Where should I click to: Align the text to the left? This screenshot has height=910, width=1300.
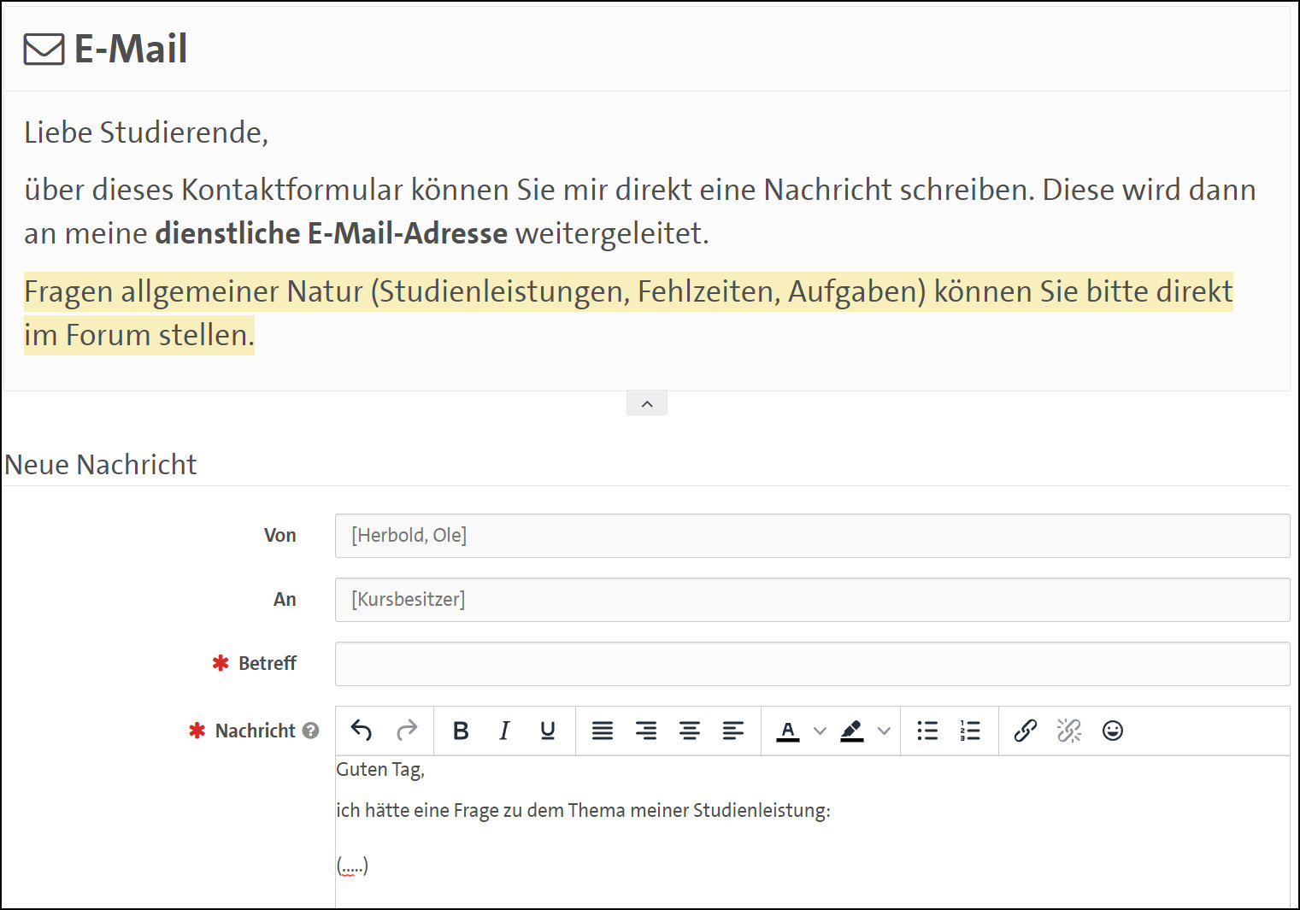coord(733,731)
